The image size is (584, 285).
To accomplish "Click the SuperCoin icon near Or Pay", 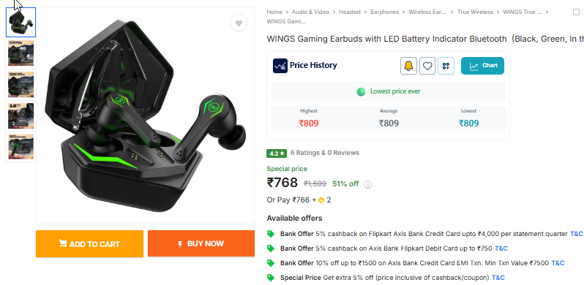I will tap(321, 200).
